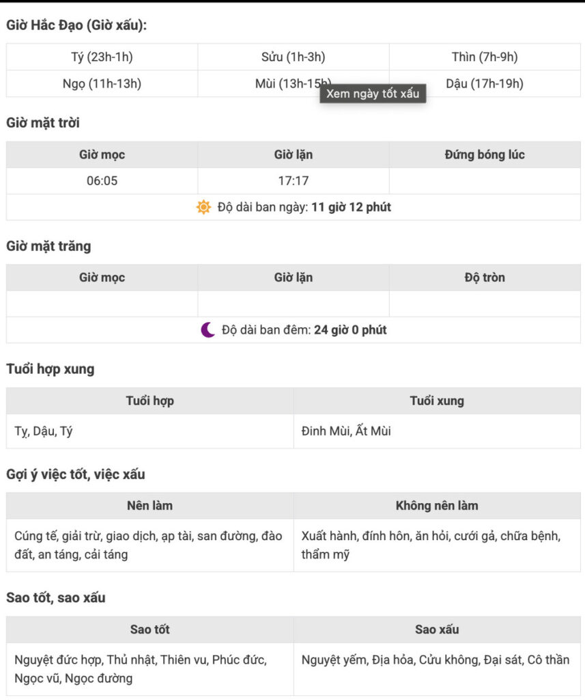The image size is (585, 700).
Task: Click the 'Giờ Hắc Đạo (Giờ xấu)' heading
Action: click(x=76, y=25)
